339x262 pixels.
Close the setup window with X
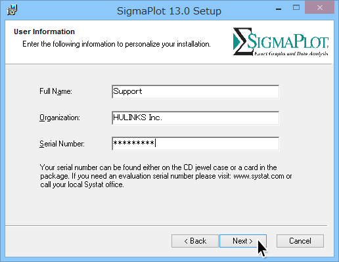320,8
